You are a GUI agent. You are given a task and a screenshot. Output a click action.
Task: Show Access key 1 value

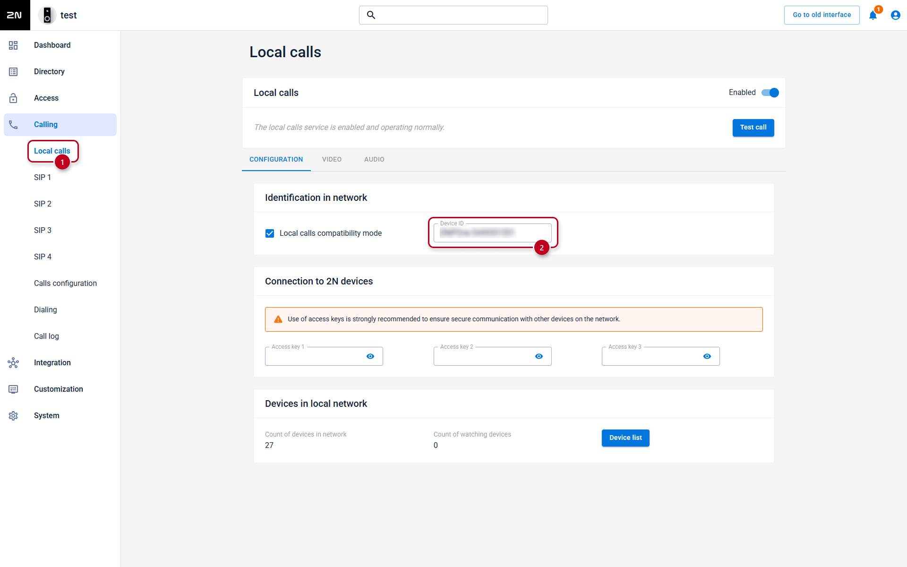pyautogui.click(x=370, y=356)
